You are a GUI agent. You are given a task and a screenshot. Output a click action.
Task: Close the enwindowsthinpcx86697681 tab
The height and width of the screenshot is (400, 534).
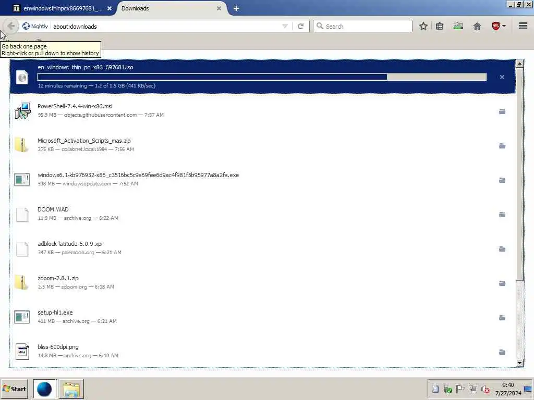pyautogui.click(x=110, y=8)
